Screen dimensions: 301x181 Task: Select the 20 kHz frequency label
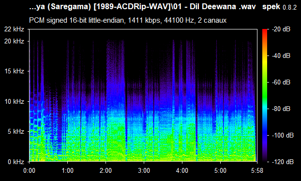coord(14,41)
